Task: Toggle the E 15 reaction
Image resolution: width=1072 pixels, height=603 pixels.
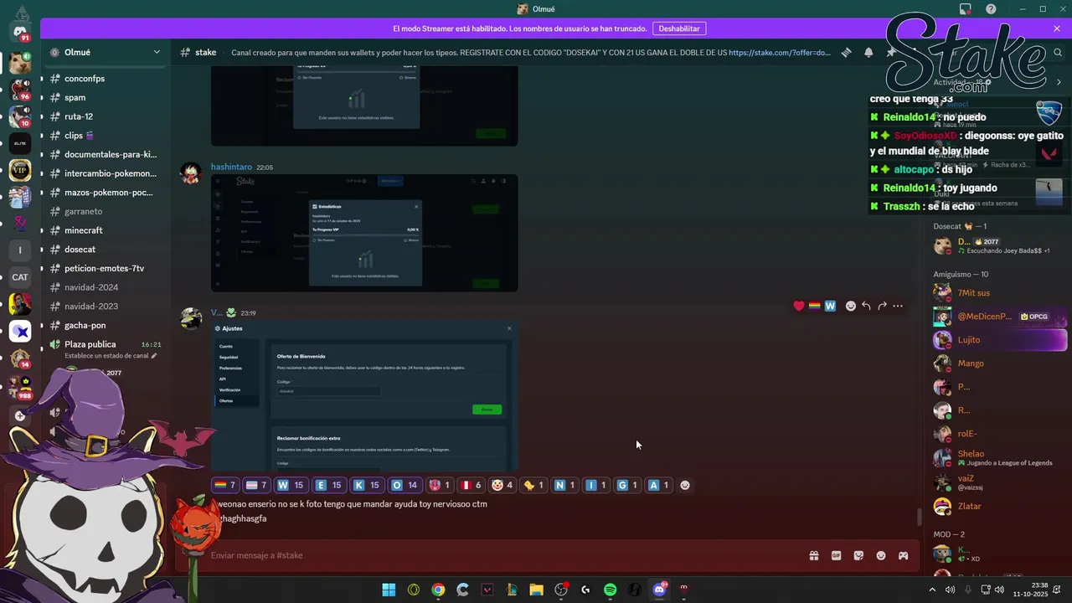Action: coord(328,485)
